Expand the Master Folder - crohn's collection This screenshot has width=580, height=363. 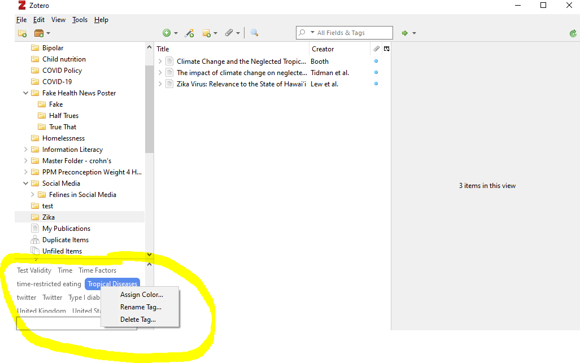[25, 161]
